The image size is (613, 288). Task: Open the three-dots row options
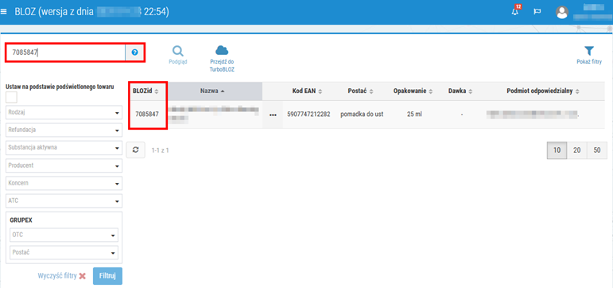click(273, 115)
